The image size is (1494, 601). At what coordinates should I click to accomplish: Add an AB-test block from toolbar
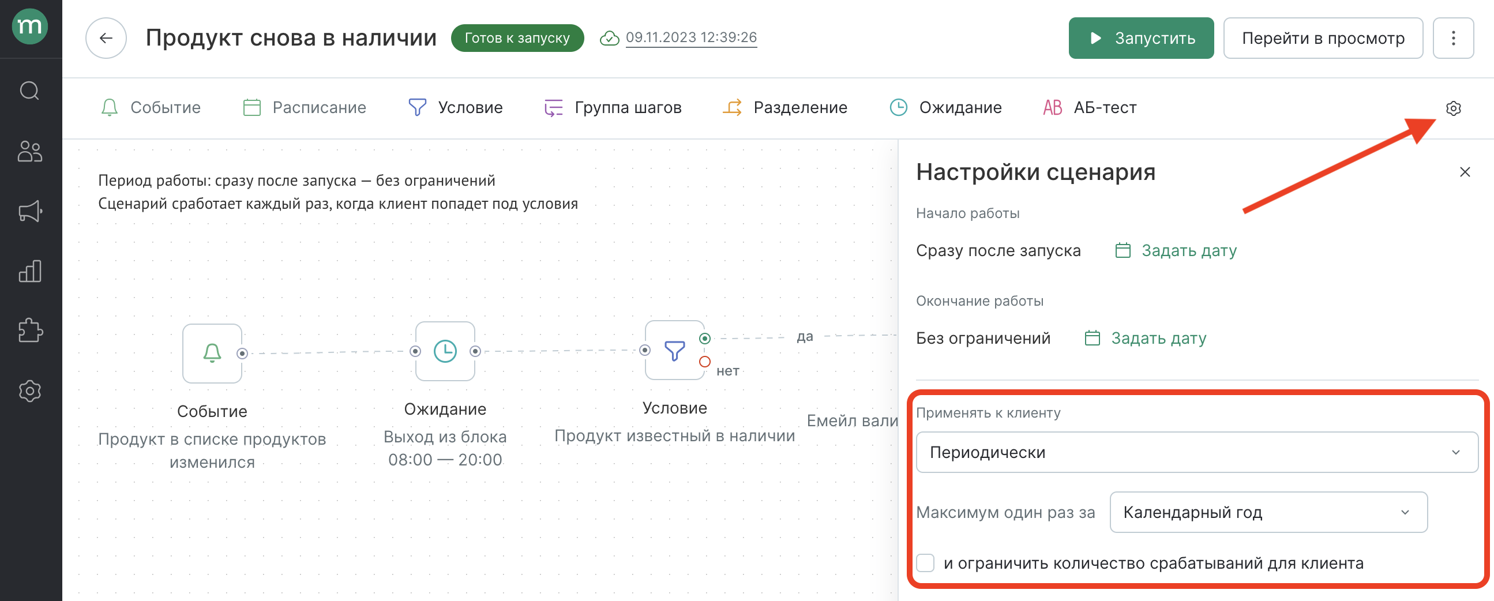[1090, 108]
